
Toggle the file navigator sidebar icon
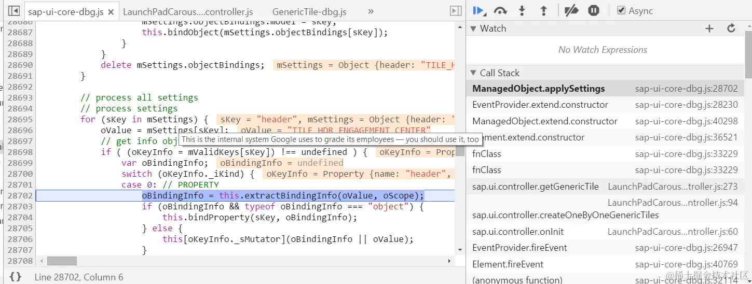14,11
